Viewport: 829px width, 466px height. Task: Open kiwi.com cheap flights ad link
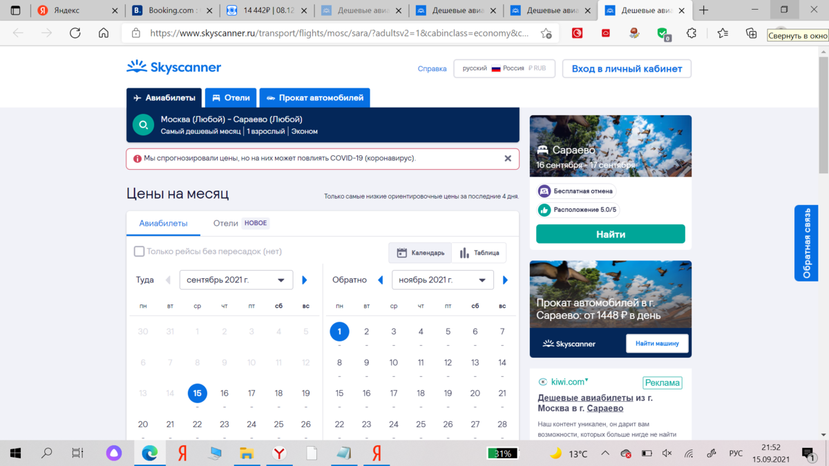[595, 403]
